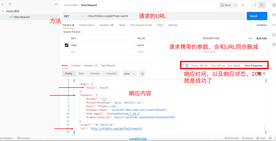The image size is (276, 141).
Task: Switch to comment mode icon in header
Action: coord(262,5)
